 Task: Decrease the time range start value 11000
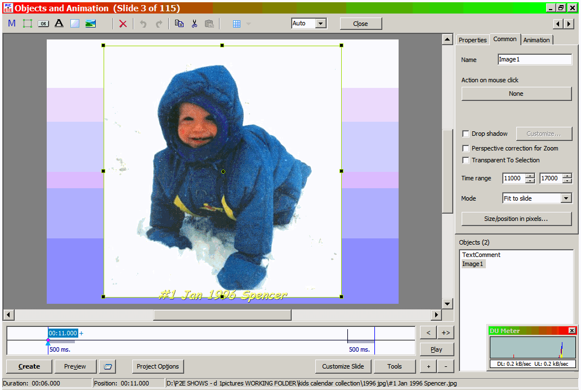click(530, 181)
